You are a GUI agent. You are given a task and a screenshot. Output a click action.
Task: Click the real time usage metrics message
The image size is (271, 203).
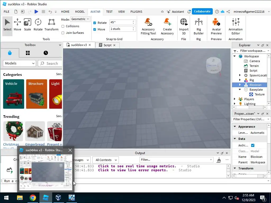pos(137,166)
